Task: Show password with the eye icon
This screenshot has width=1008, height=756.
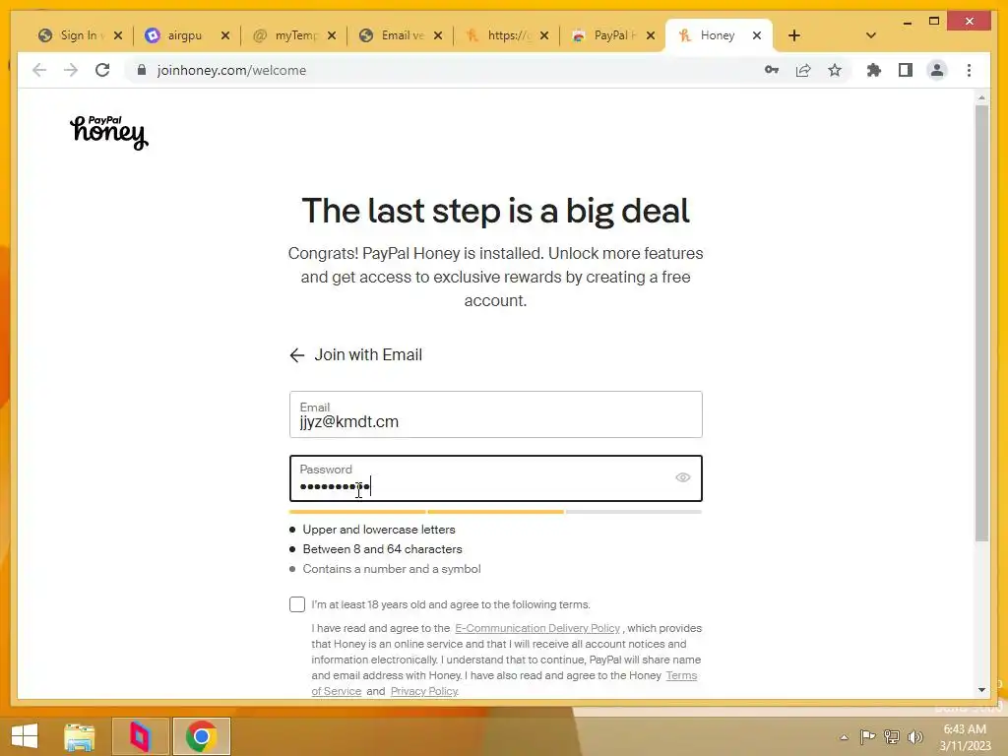Action: click(683, 477)
